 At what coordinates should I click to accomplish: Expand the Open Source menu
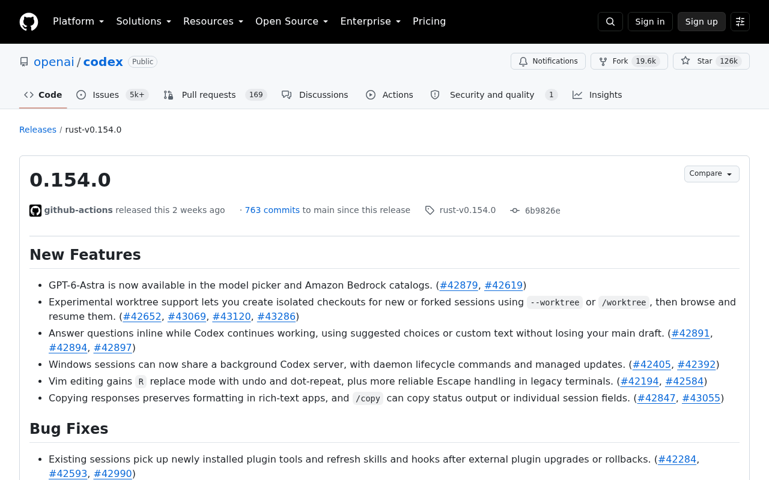291,22
